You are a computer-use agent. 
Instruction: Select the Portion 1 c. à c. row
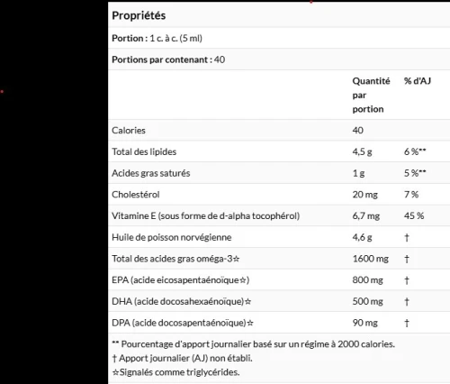click(279, 38)
